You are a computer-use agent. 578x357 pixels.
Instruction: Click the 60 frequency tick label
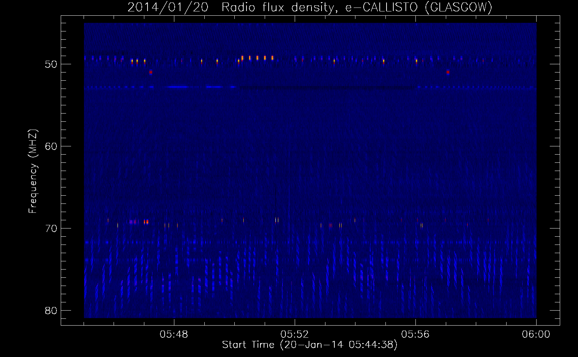51,147
